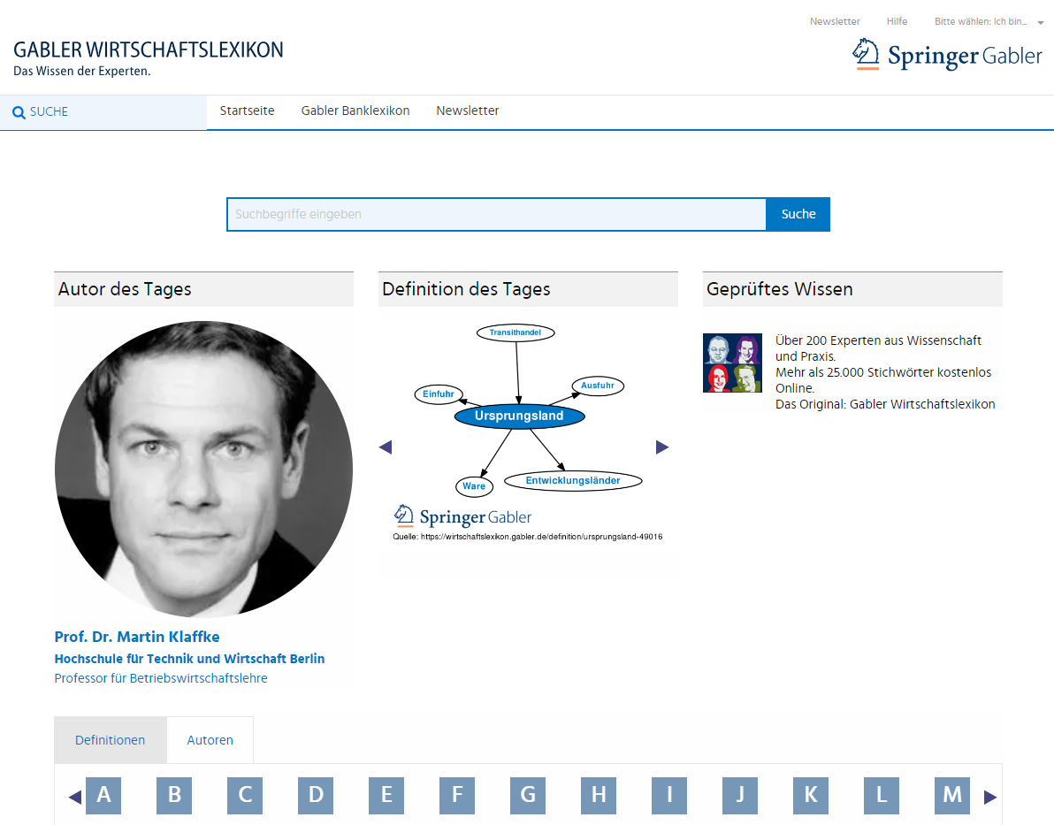The width and height of the screenshot is (1054, 825).
Task: Select letter M in alphabet index
Action: pos(951,796)
